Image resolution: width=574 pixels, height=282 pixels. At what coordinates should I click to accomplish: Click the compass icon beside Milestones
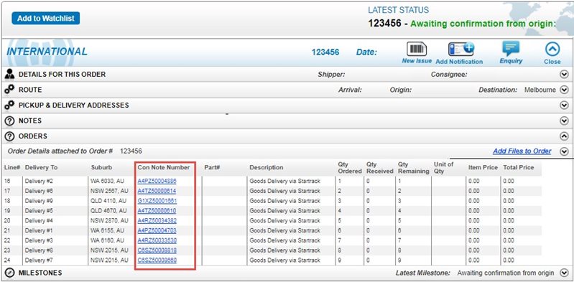click(10, 273)
